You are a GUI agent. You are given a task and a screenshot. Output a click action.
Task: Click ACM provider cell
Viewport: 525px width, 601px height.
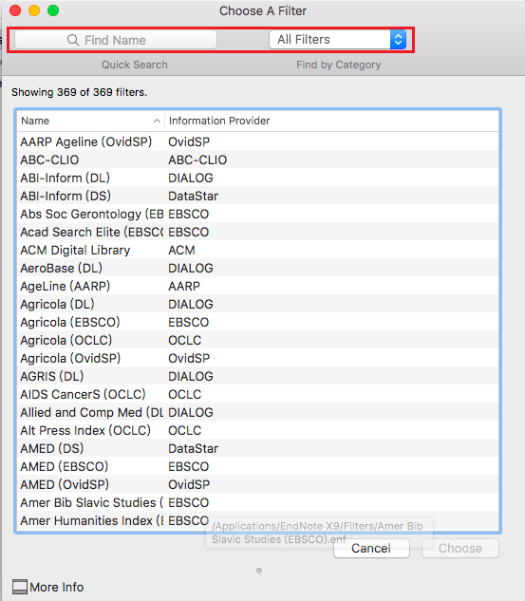tap(181, 250)
